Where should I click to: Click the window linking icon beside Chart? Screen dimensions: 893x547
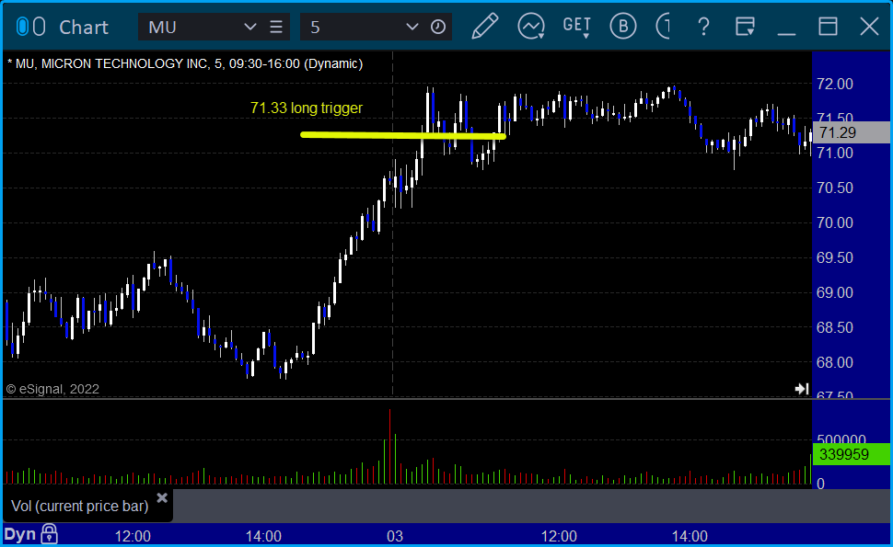(x=30, y=27)
